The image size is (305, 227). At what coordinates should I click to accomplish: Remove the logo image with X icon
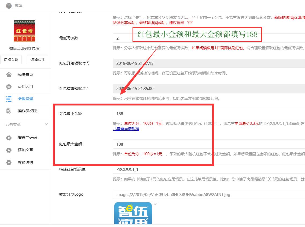coord(155,204)
